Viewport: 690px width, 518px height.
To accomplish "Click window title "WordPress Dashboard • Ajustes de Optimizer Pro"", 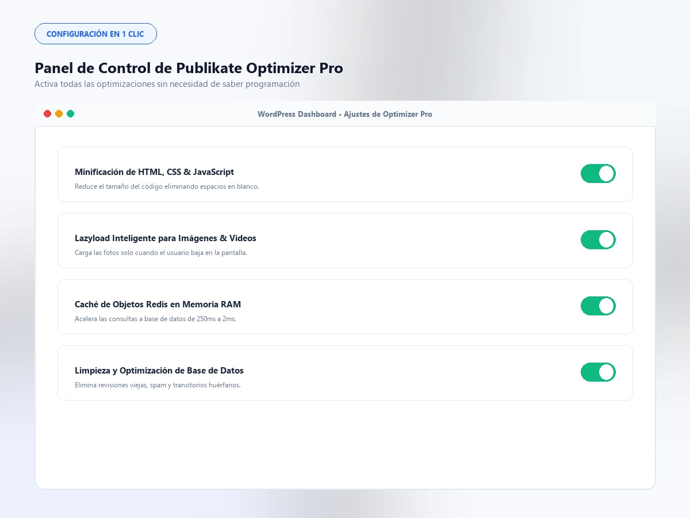I will (345, 114).
